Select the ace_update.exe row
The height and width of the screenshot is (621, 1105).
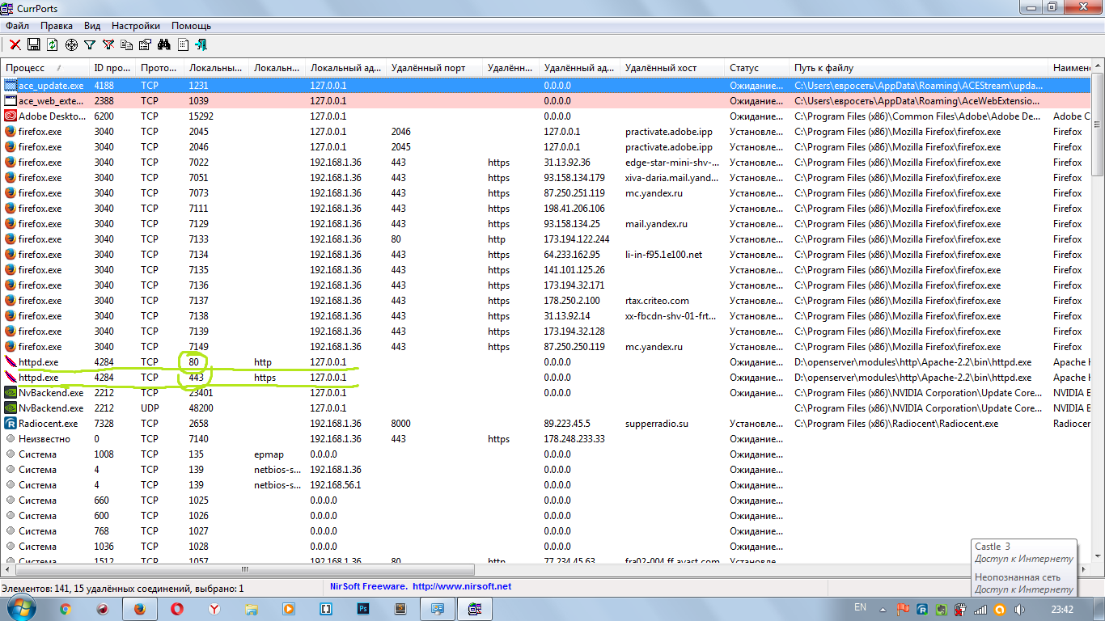[x=546, y=85]
